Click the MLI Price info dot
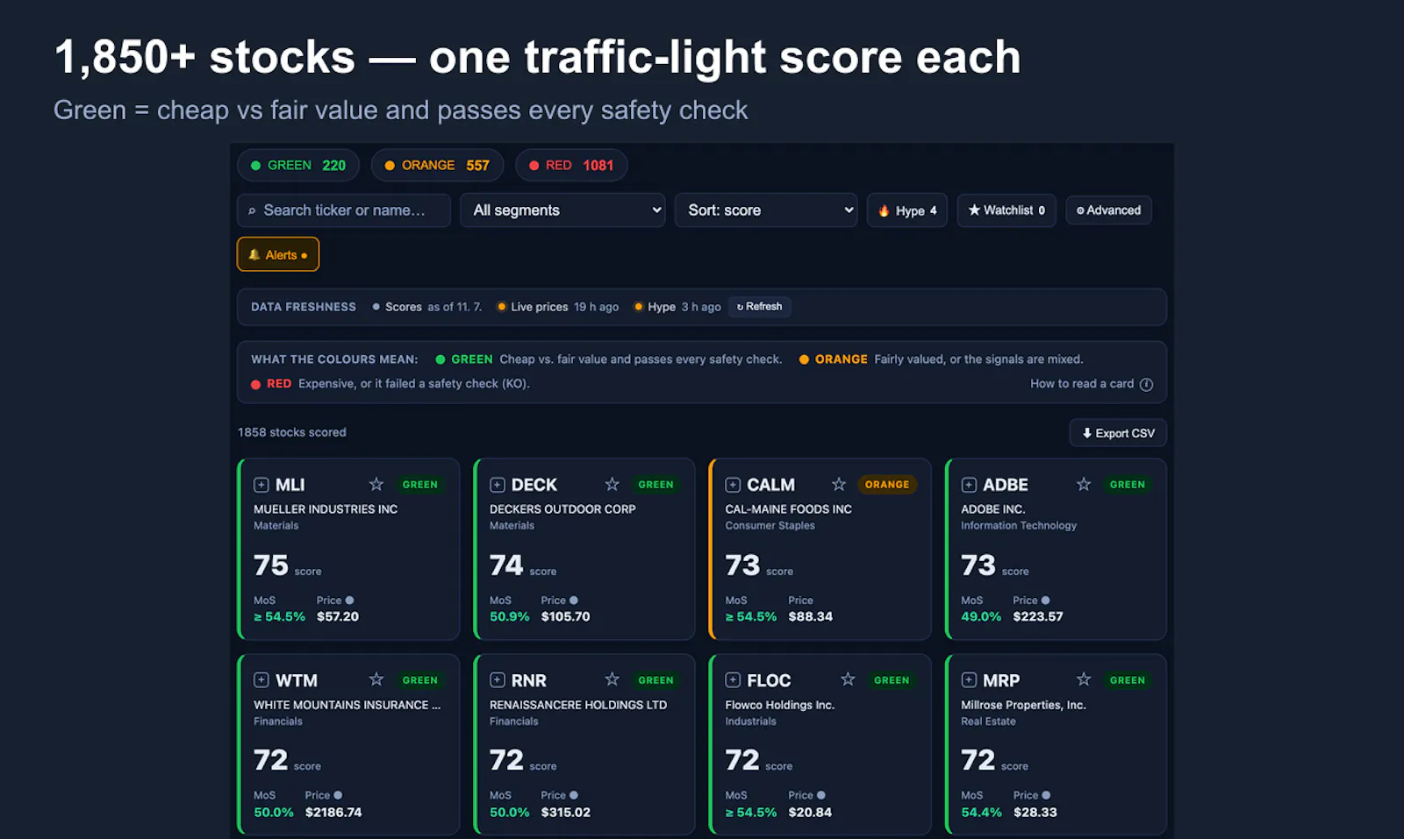The height and width of the screenshot is (839, 1404). (x=349, y=601)
